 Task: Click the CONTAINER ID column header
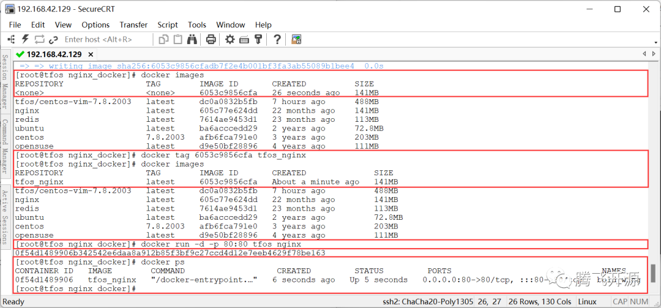pyautogui.click(x=44, y=271)
